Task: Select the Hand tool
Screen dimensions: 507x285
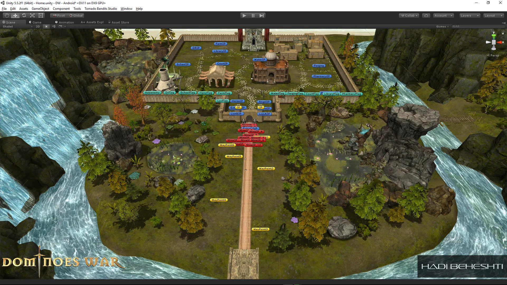Action: point(7,16)
